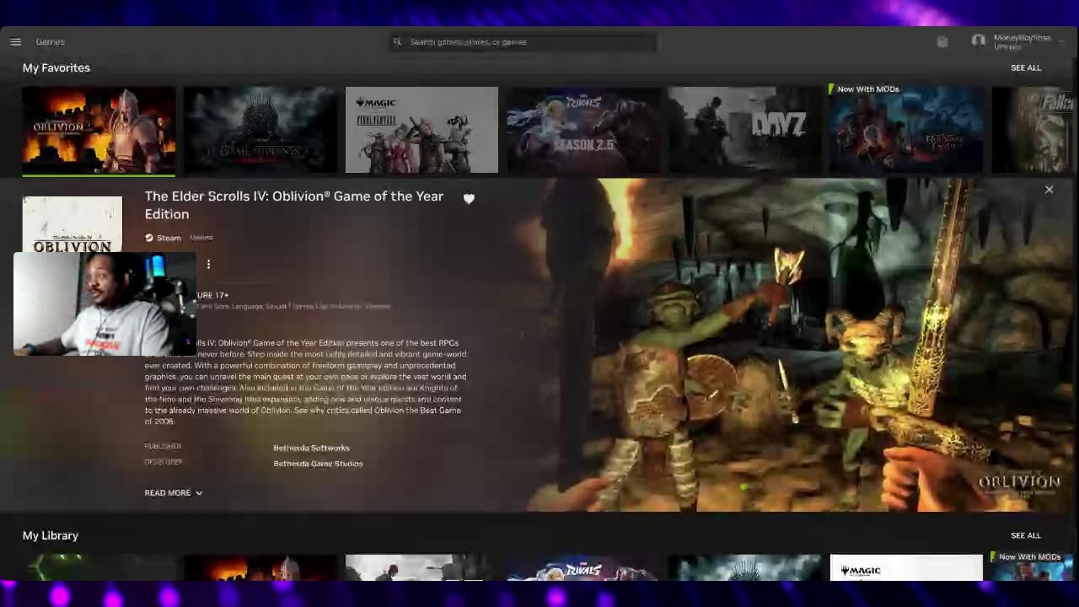Click the user profile avatar icon
Viewport: 1079px width, 607px height.
978,40
